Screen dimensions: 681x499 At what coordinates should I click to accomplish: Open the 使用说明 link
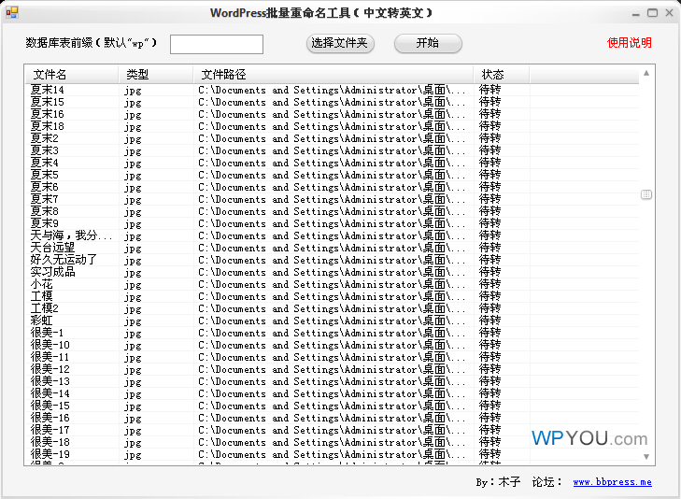coord(629,43)
